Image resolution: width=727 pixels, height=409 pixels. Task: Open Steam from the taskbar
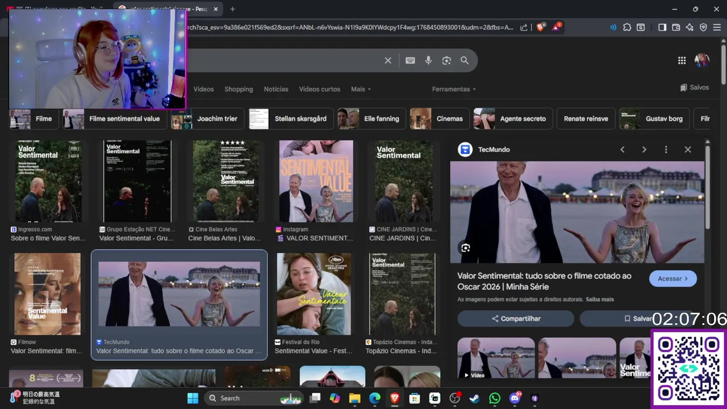474,398
